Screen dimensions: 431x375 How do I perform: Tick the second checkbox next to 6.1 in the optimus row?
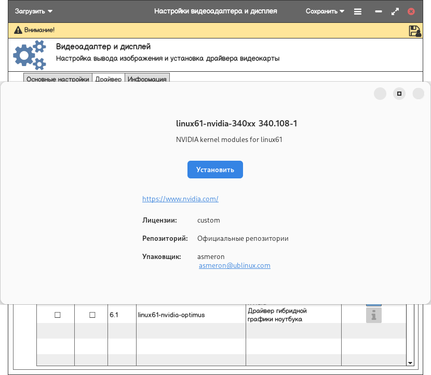point(92,315)
